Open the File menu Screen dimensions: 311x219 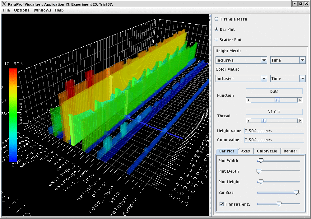[6, 10]
